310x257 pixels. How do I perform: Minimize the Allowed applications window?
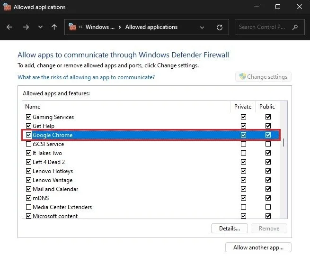point(257,7)
